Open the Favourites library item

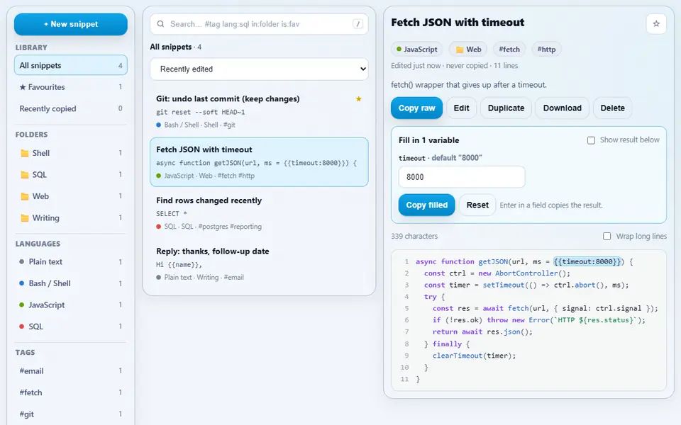point(71,86)
